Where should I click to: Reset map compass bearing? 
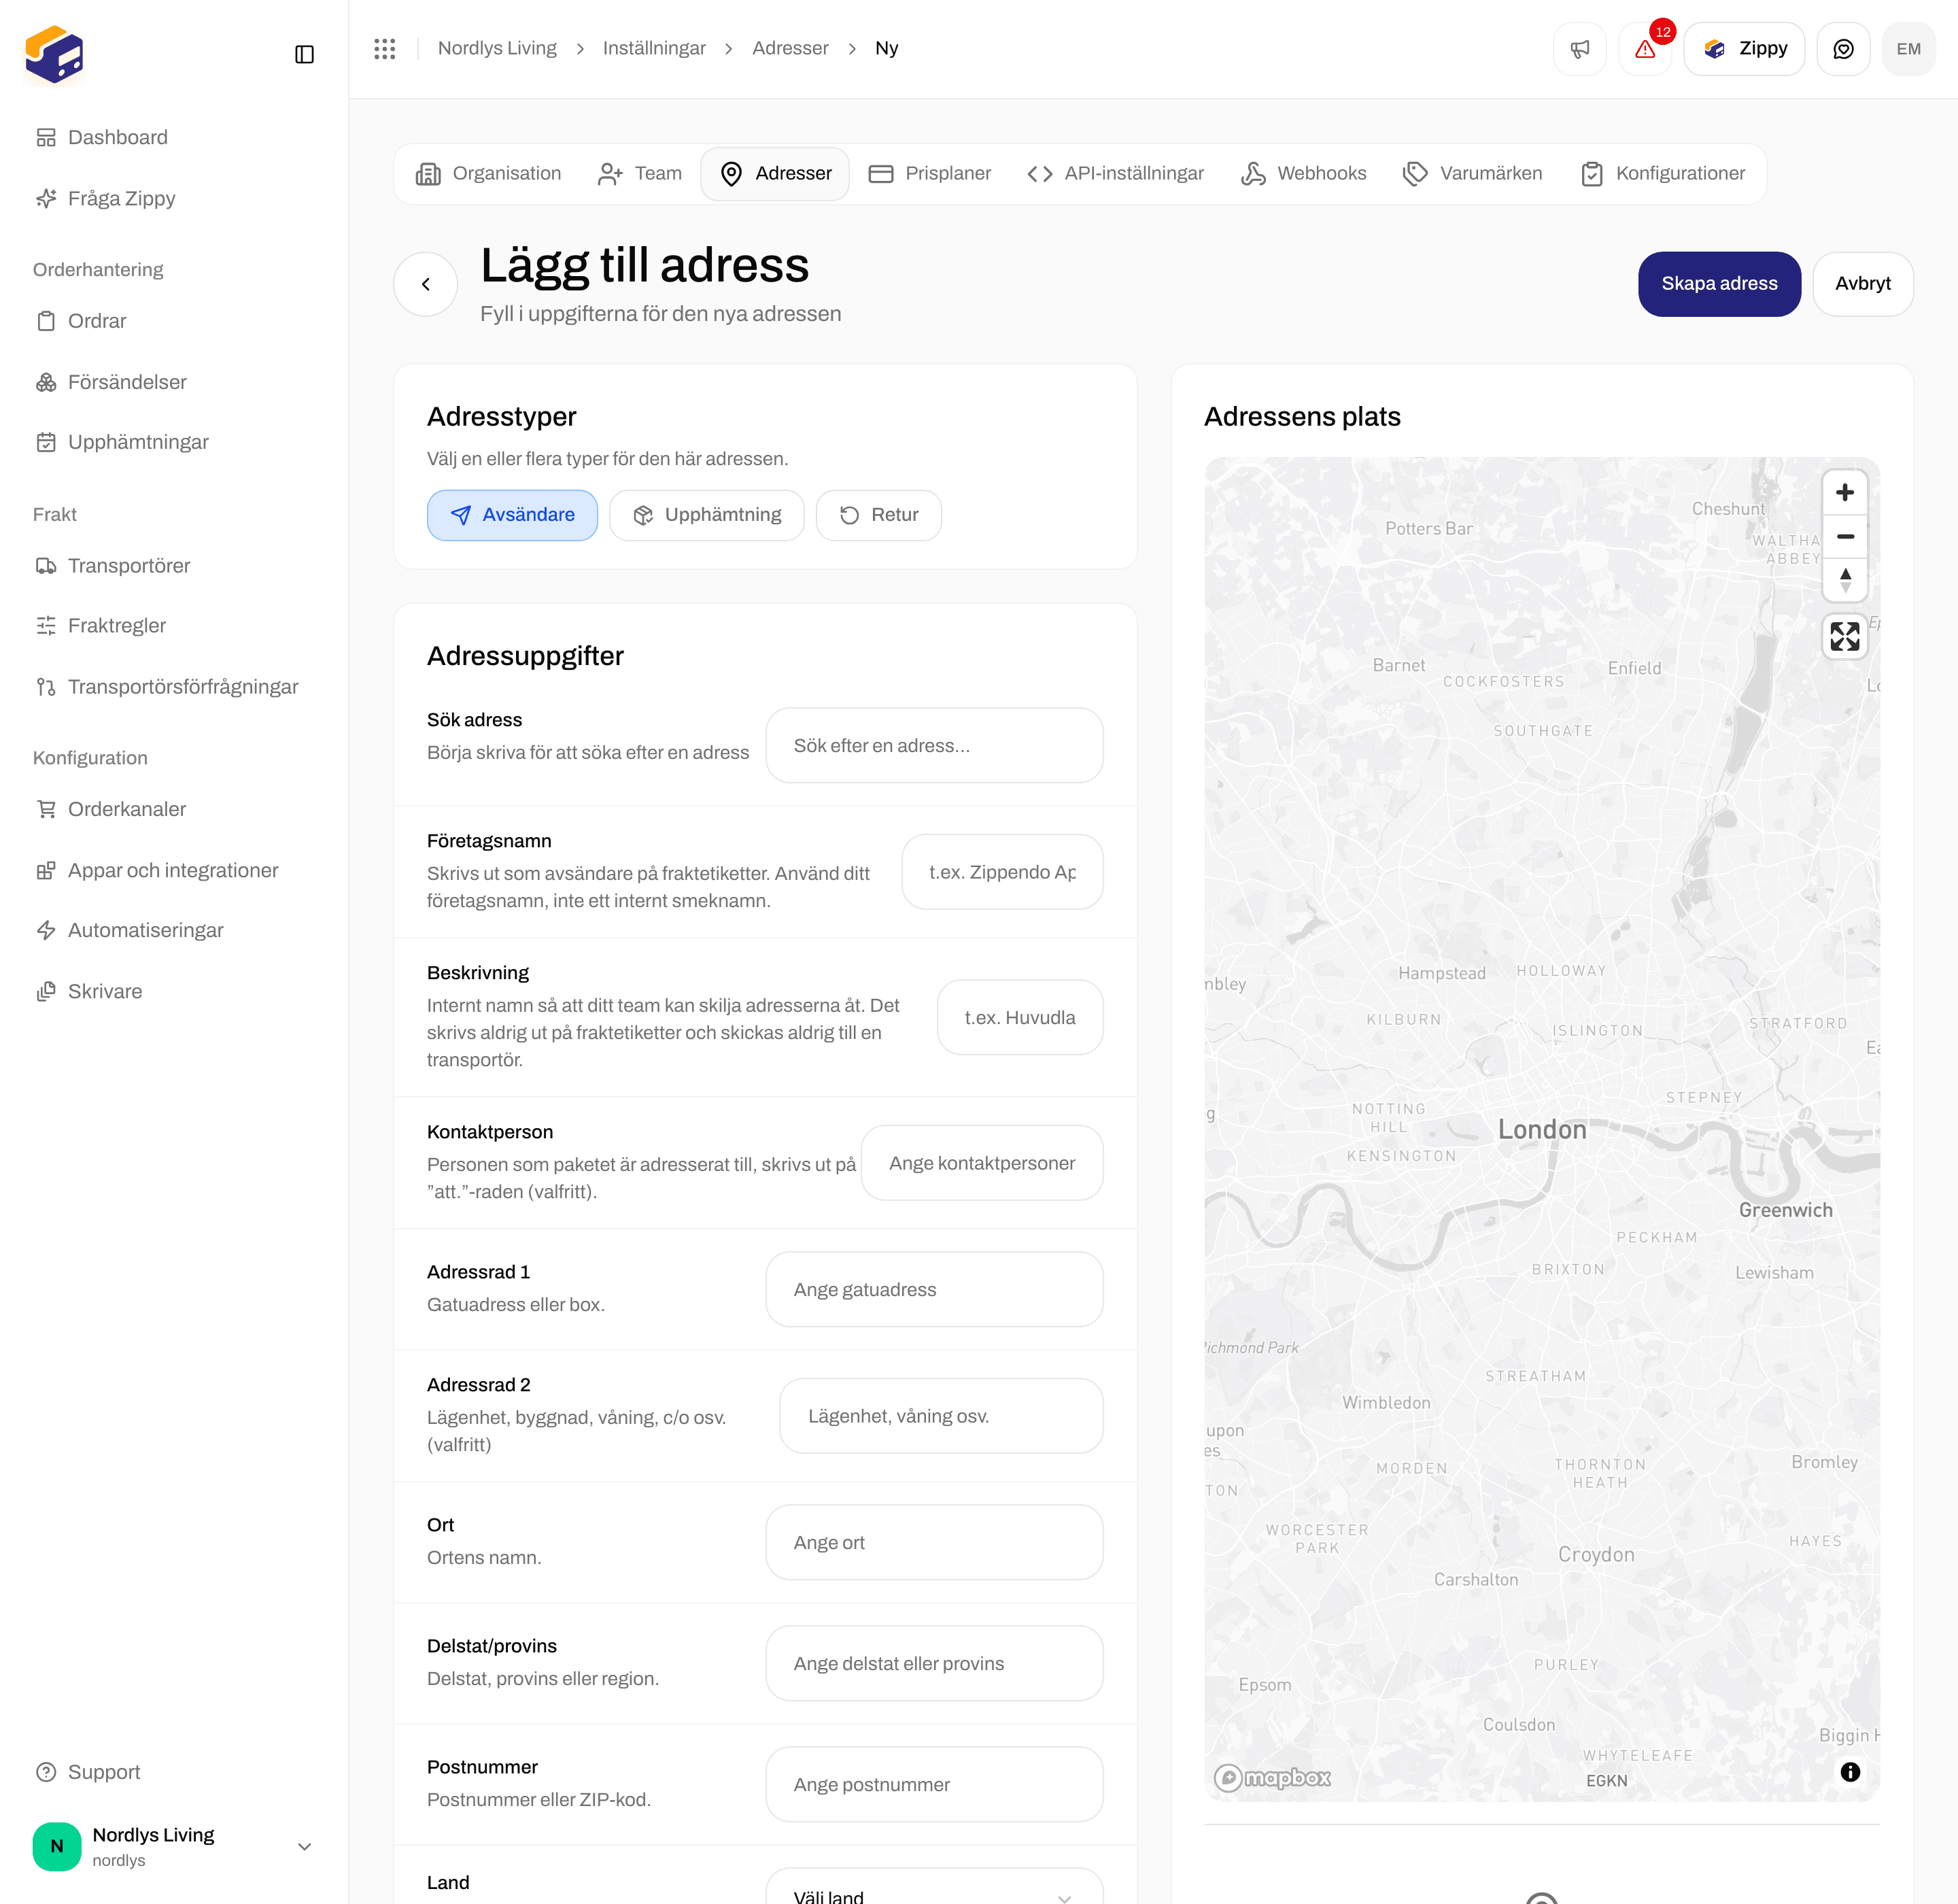pos(1845,580)
